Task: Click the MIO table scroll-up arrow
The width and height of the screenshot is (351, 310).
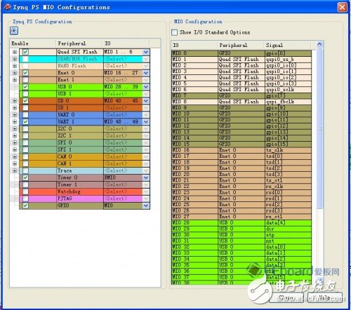Action: (x=319, y=44)
